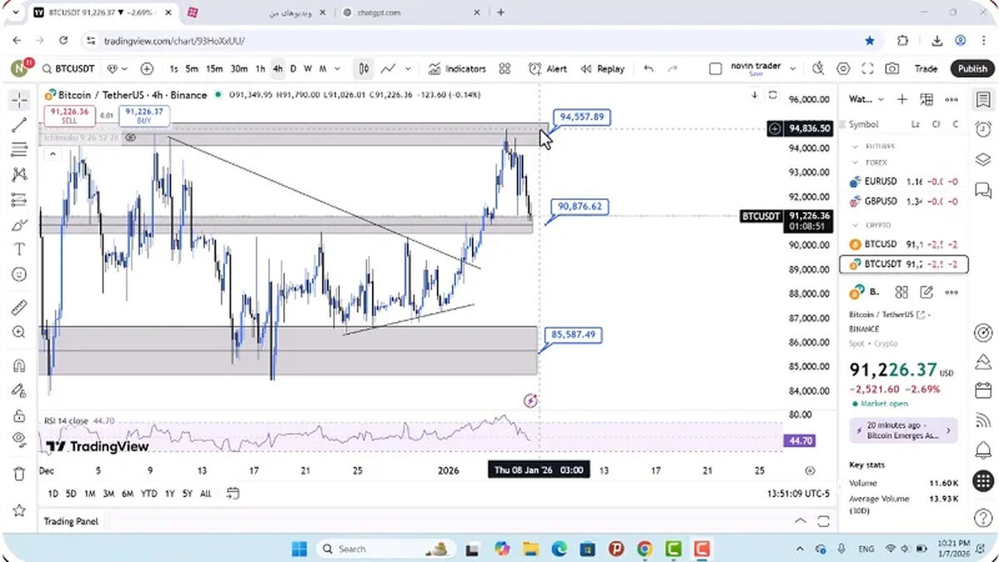This screenshot has height=562, width=999.
Task: Open chart settings hexagon icon
Action: [x=843, y=69]
